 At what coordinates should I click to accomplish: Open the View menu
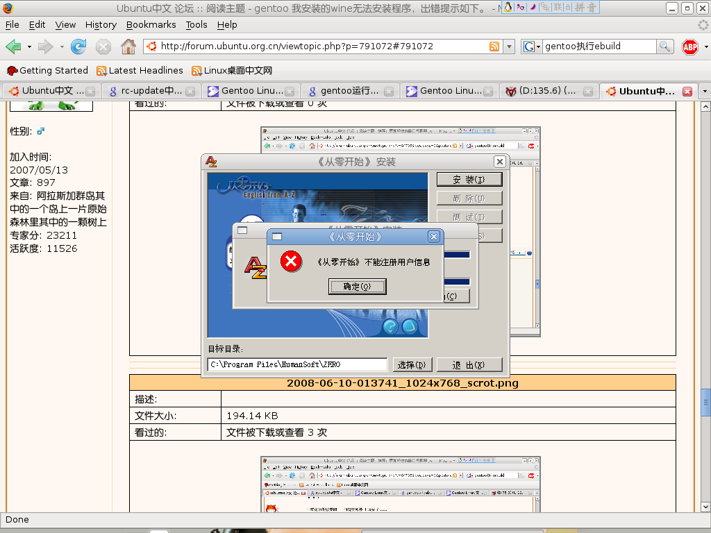[x=65, y=25]
